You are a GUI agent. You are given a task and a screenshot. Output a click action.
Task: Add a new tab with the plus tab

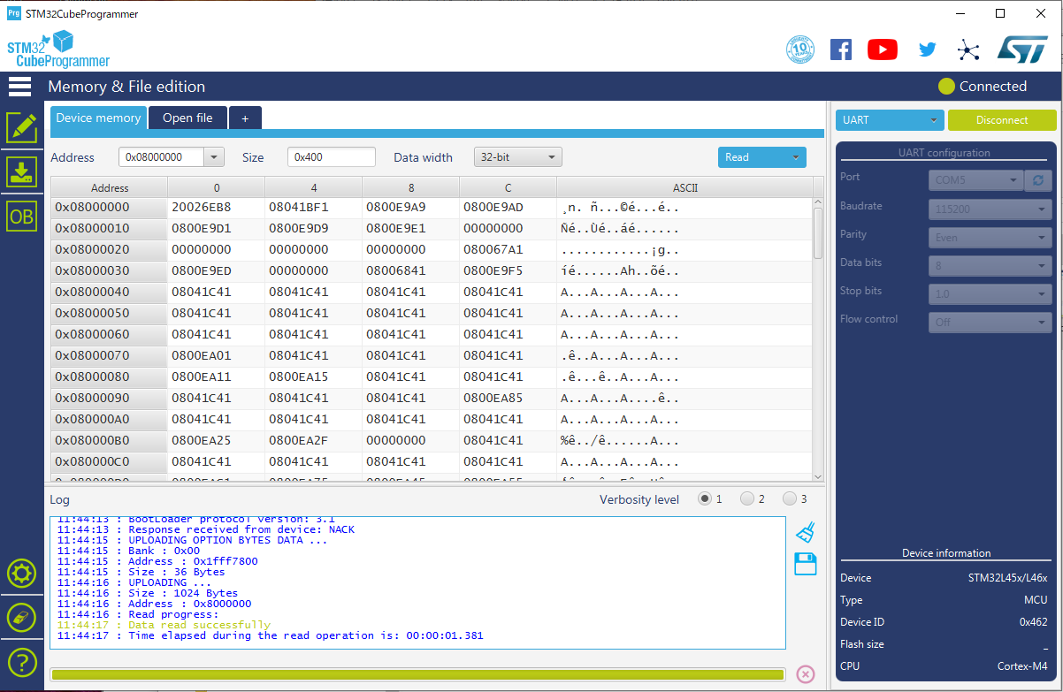click(245, 118)
